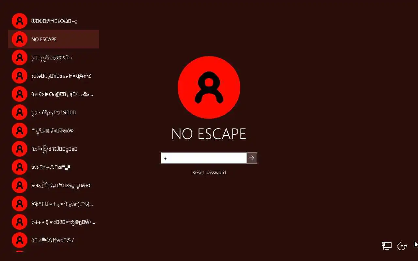This screenshot has width=418, height=261.
Task: Open the Ease of Access icon
Action: tap(402, 246)
